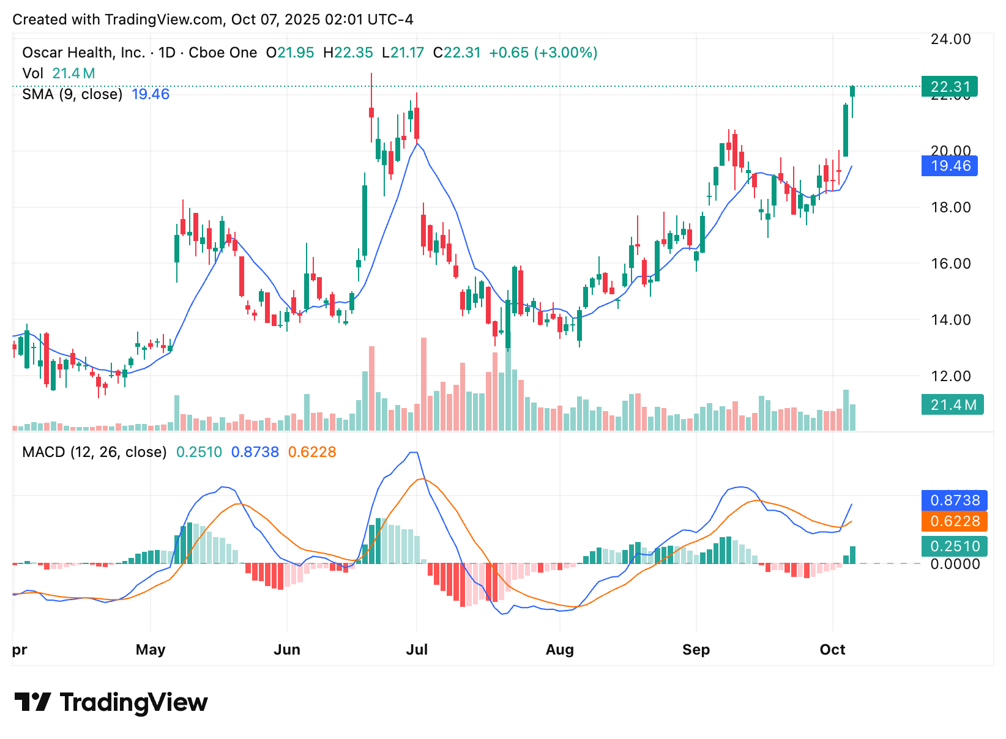Click green histogram value "0.2510" in MACD legend
This screenshot has height=739, width=1006.
click(x=199, y=452)
